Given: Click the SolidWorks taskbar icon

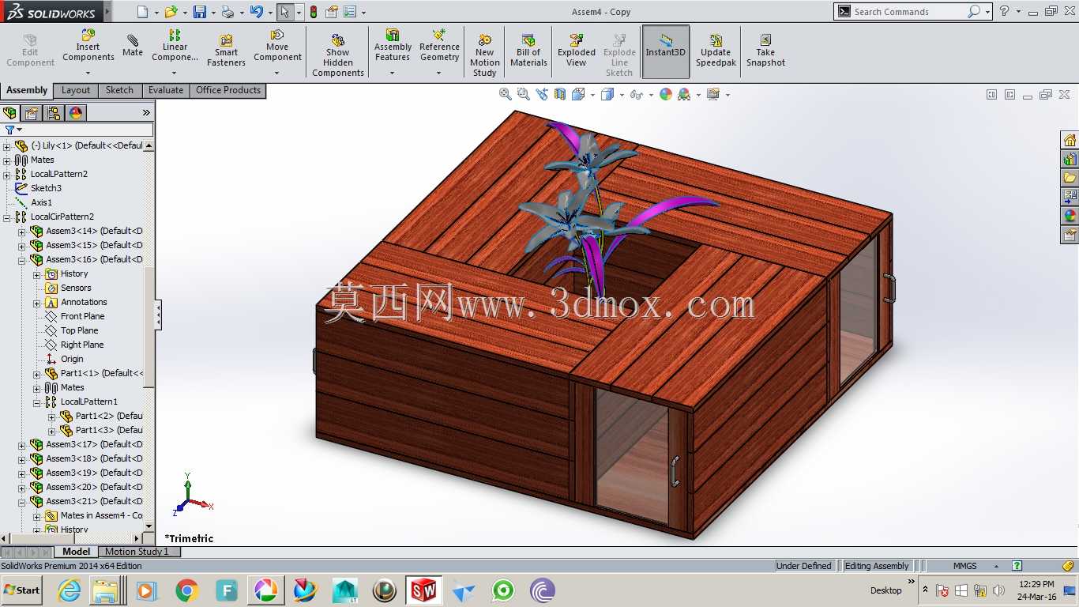Looking at the screenshot, I should (x=423, y=590).
